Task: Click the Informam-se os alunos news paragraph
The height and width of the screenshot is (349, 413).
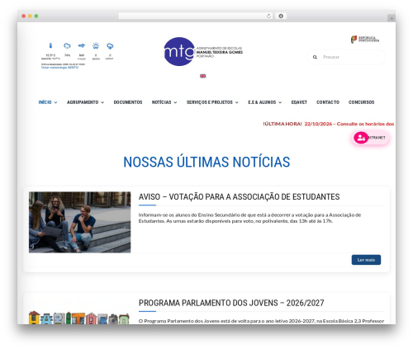Action: click(249, 218)
